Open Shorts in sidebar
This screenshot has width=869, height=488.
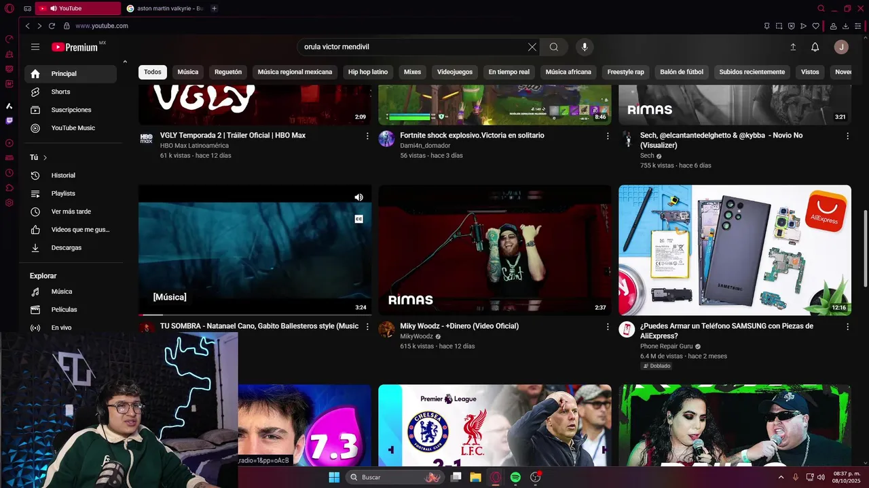pos(71,91)
